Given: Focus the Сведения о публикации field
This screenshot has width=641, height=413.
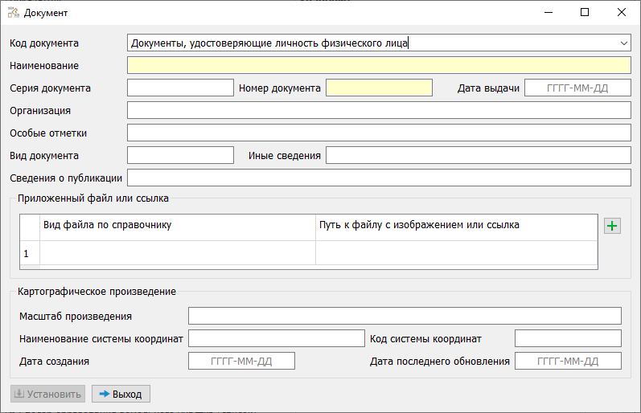Looking at the screenshot, I should point(378,178).
